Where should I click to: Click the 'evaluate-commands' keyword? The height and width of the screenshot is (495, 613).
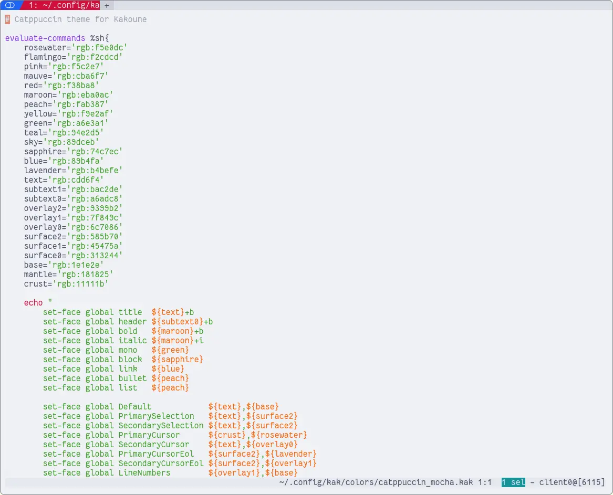click(x=45, y=38)
